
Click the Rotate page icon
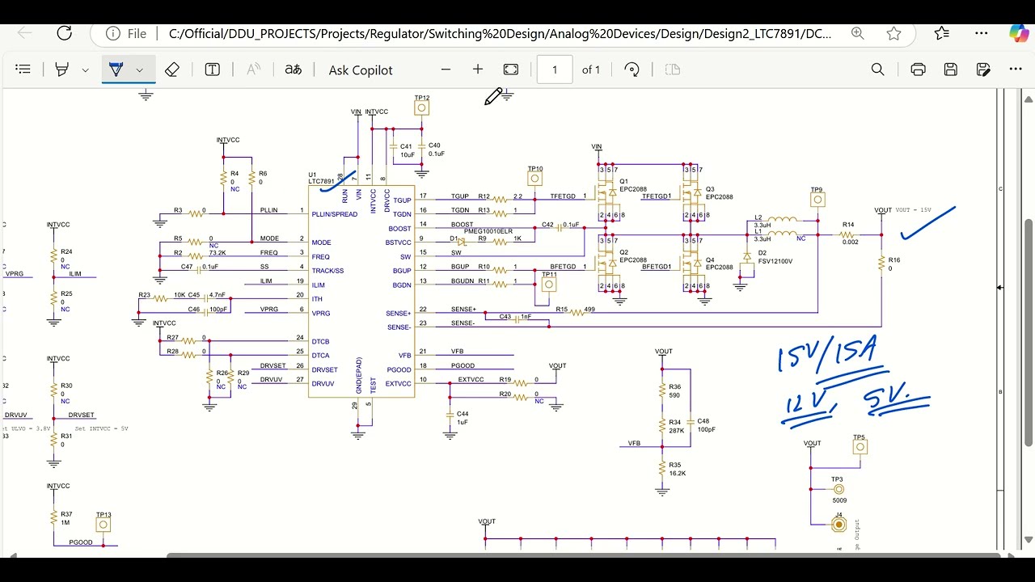[632, 70]
